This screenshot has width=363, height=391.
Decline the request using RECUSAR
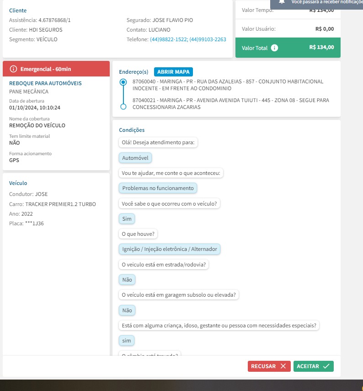click(x=269, y=366)
